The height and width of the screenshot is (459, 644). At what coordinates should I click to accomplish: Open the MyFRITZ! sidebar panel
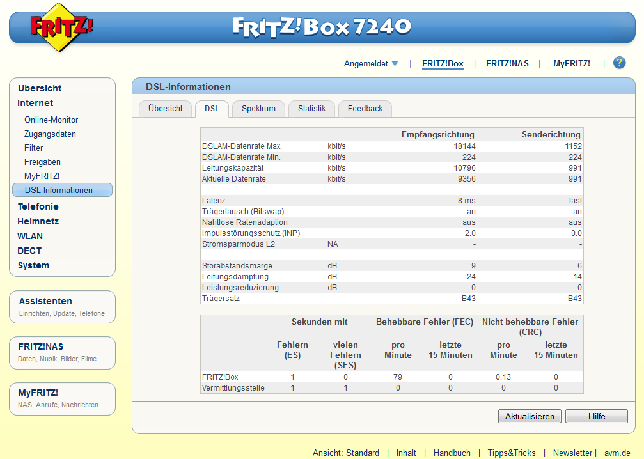pyautogui.click(x=62, y=399)
